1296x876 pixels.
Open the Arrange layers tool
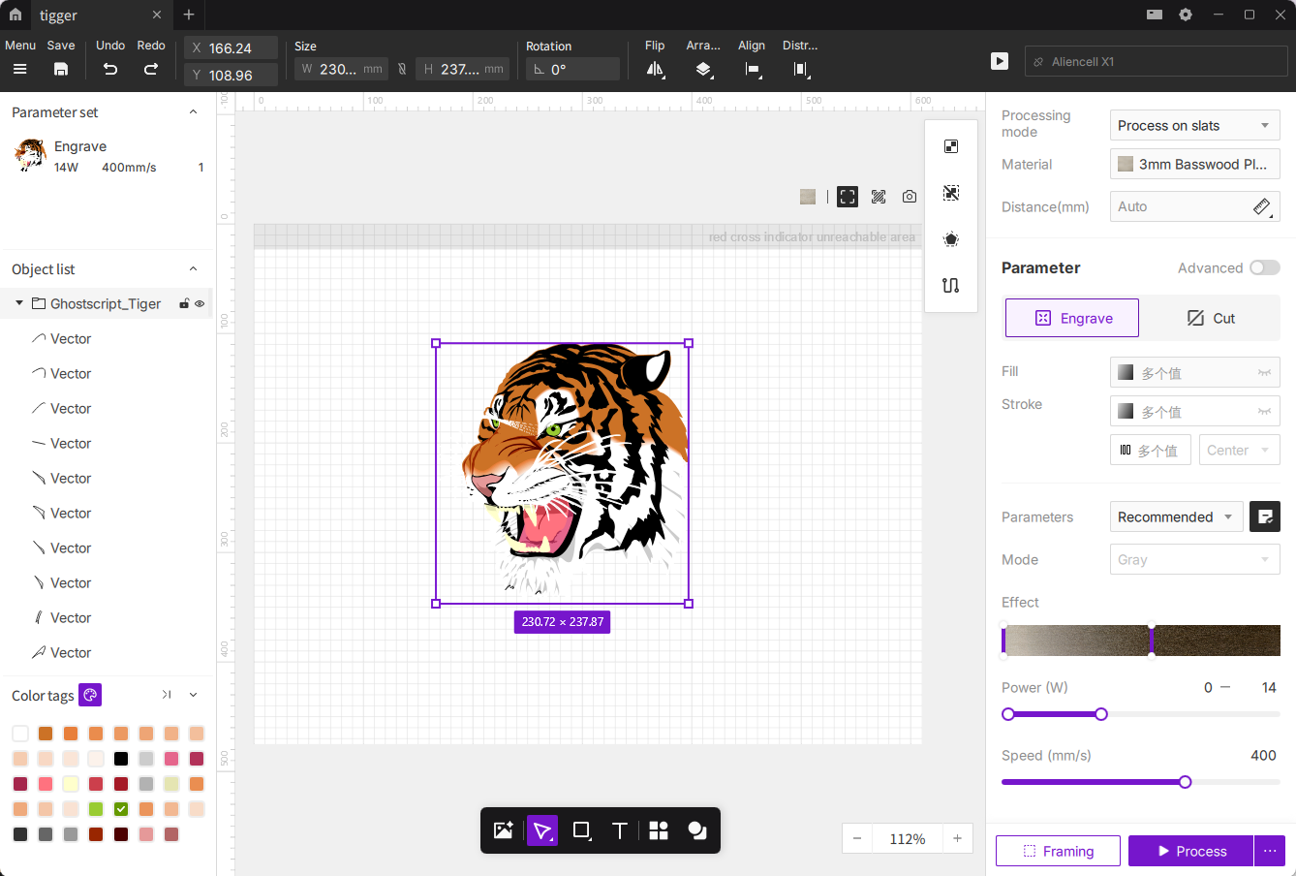[703, 69]
